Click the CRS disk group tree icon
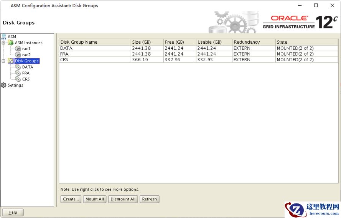The height and width of the screenshot is (218, 341). pyautogui.click(x=18, y=79)
